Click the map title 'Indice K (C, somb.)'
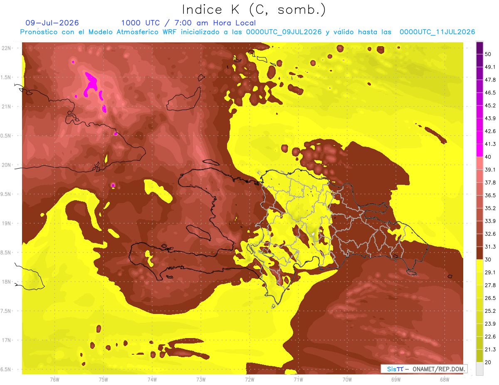Viewport: 499px width, 385px height. [x=254, y=10]
